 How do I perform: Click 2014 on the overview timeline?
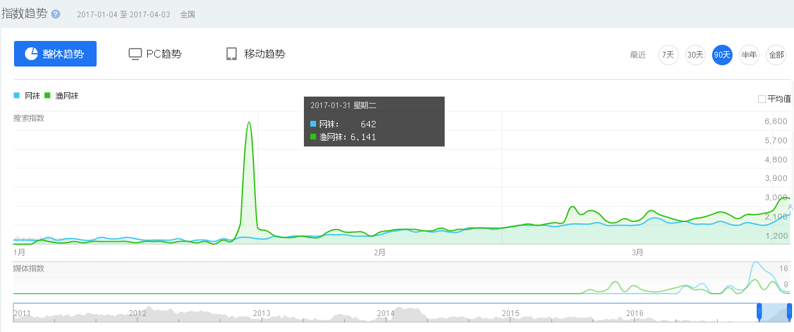(386, 313)
